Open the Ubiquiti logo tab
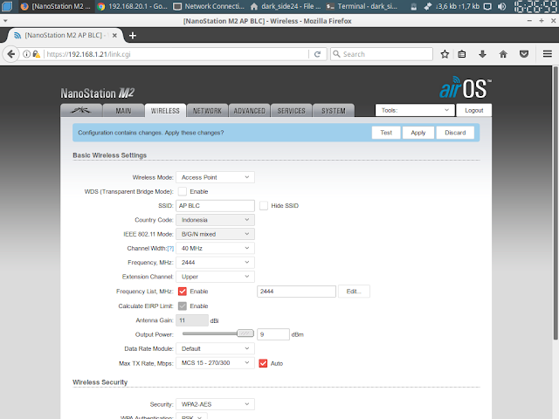The height and width of the screenshot is (419, 559). [81, 111]
